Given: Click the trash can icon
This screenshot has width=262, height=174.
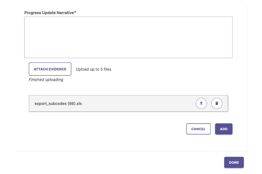Looking at the screenshot, I should click(x=217, y=103).
